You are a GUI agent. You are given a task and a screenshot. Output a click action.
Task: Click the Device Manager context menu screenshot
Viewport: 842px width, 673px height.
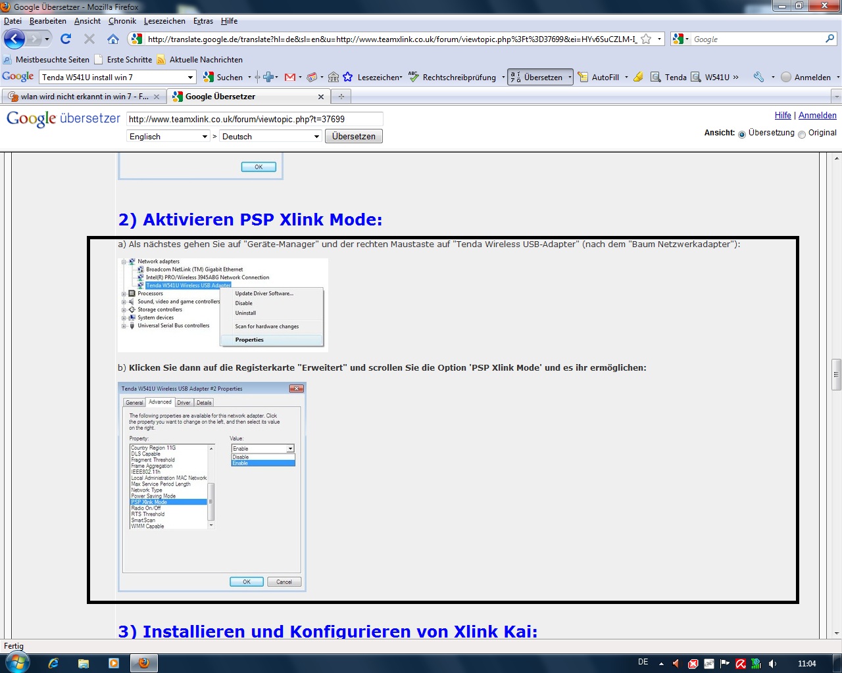pyautogui.click(x=222, y=304)
